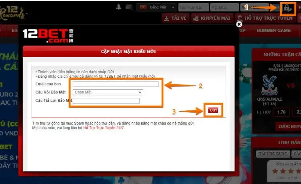The height and width of the screenshot is (184, 301).
Task: Click the Câu Trả Lời Bảo Mật field
Action: [x=106, y=100]
